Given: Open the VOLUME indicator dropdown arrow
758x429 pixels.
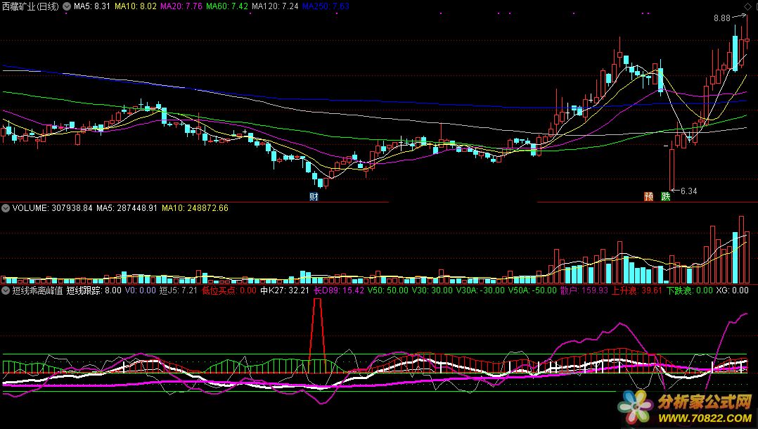Looking at the screenshot, I should [x=6, y=208].
